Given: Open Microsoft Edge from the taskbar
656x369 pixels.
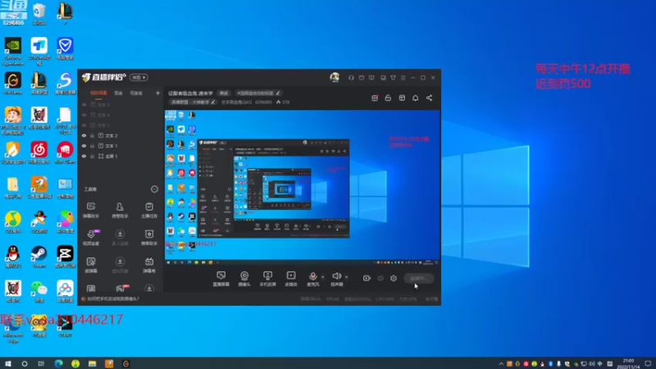Looking at the screenshot, I should (x=58, y=363).
